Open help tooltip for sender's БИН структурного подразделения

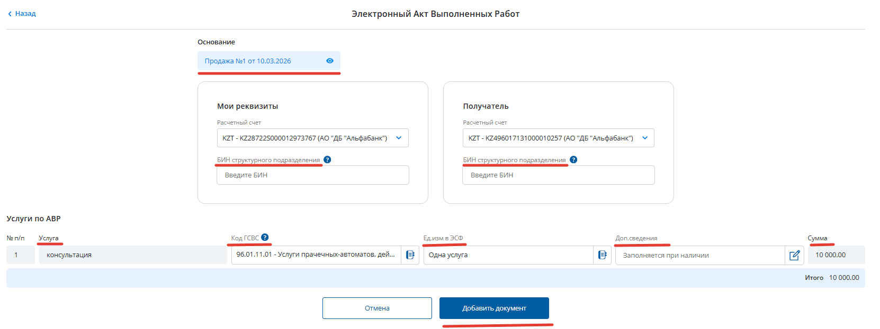click(327, 159)
